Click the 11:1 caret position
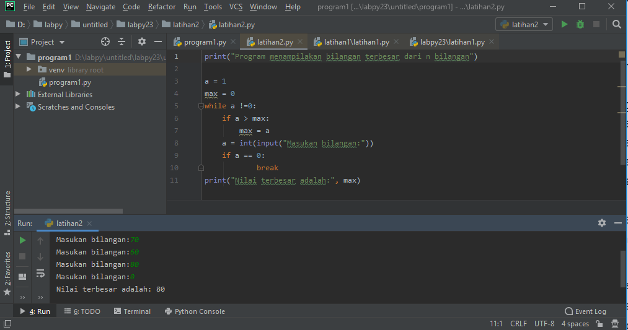This screenshot has height=330, width=628. click(496, 324)
